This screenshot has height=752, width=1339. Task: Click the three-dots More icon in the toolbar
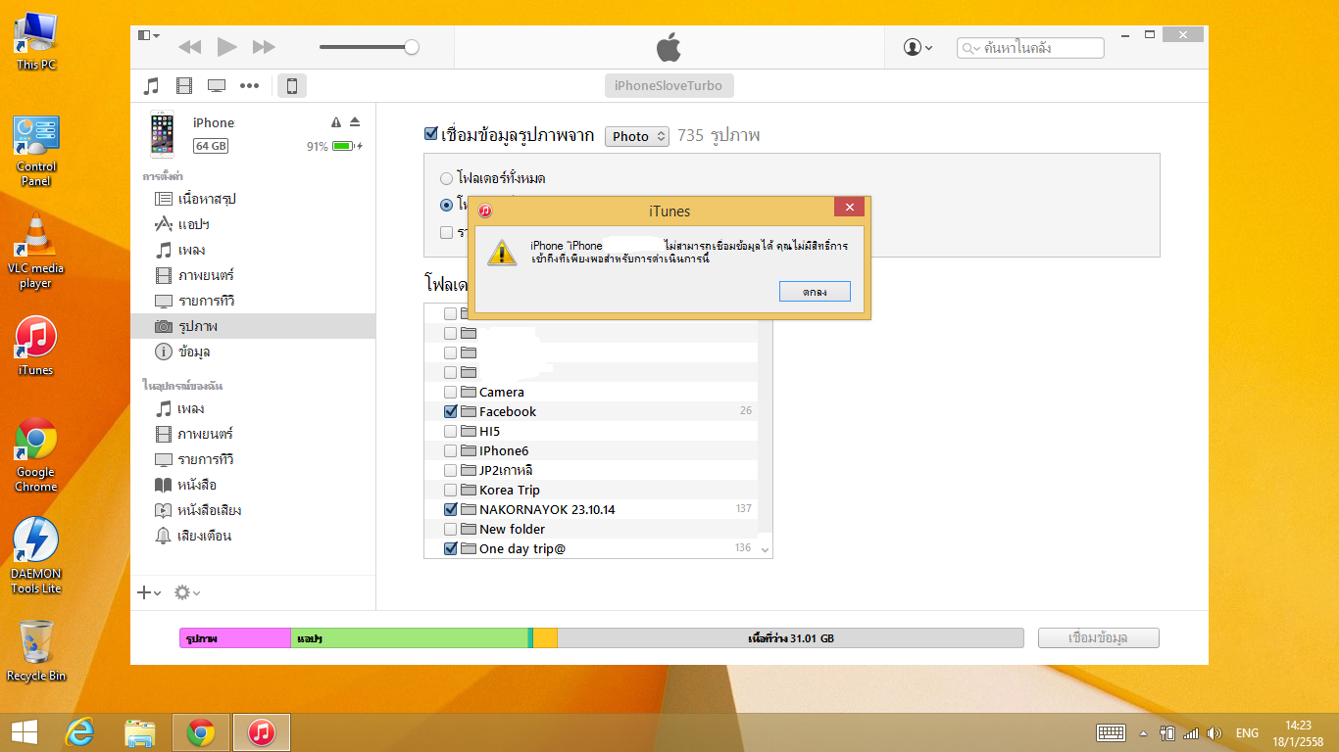pos(250,86)
